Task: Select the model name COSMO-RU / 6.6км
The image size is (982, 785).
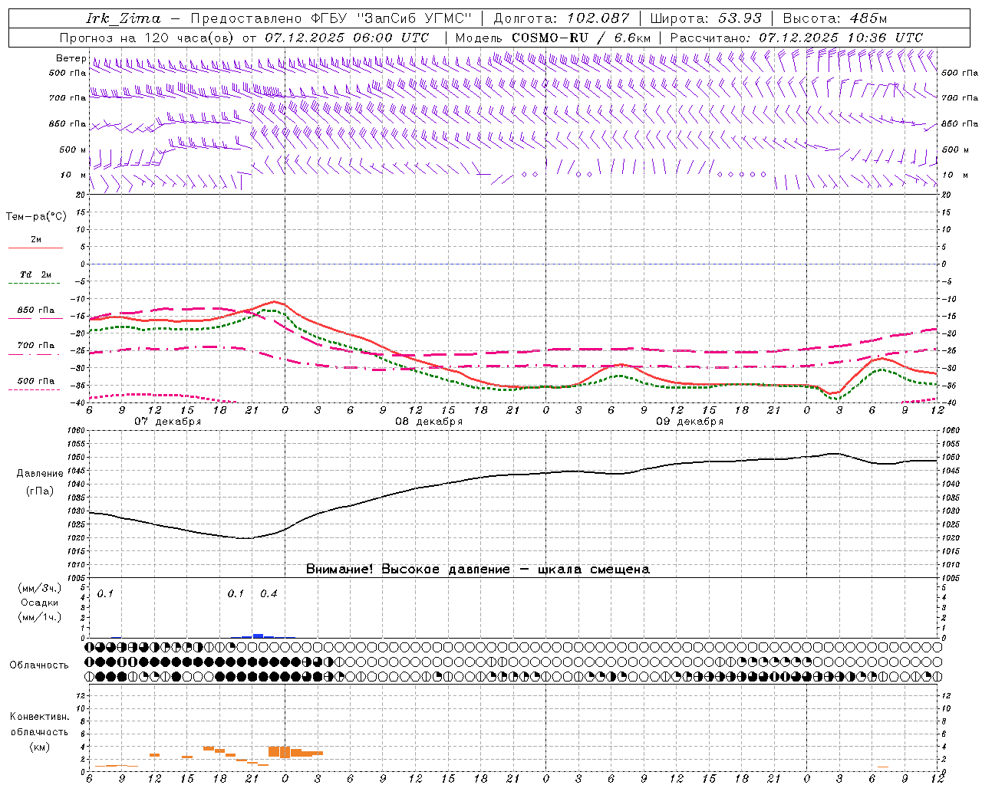Action: pyautogui.click(x=581, y=38)
